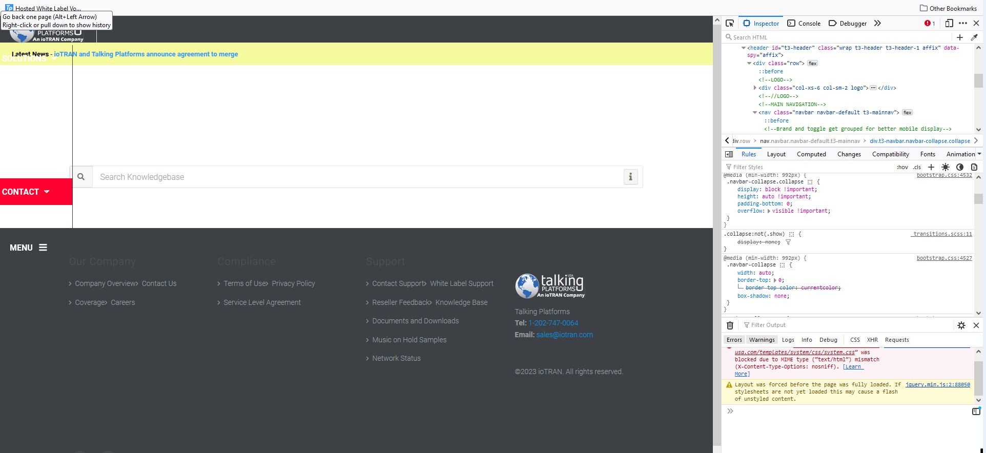Toggle light color scheme simulation
The image size is (986, 453).
tap(946, 167)
